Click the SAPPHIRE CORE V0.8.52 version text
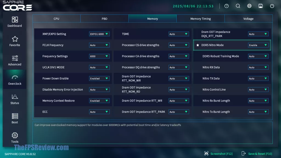 click(20, 154)
